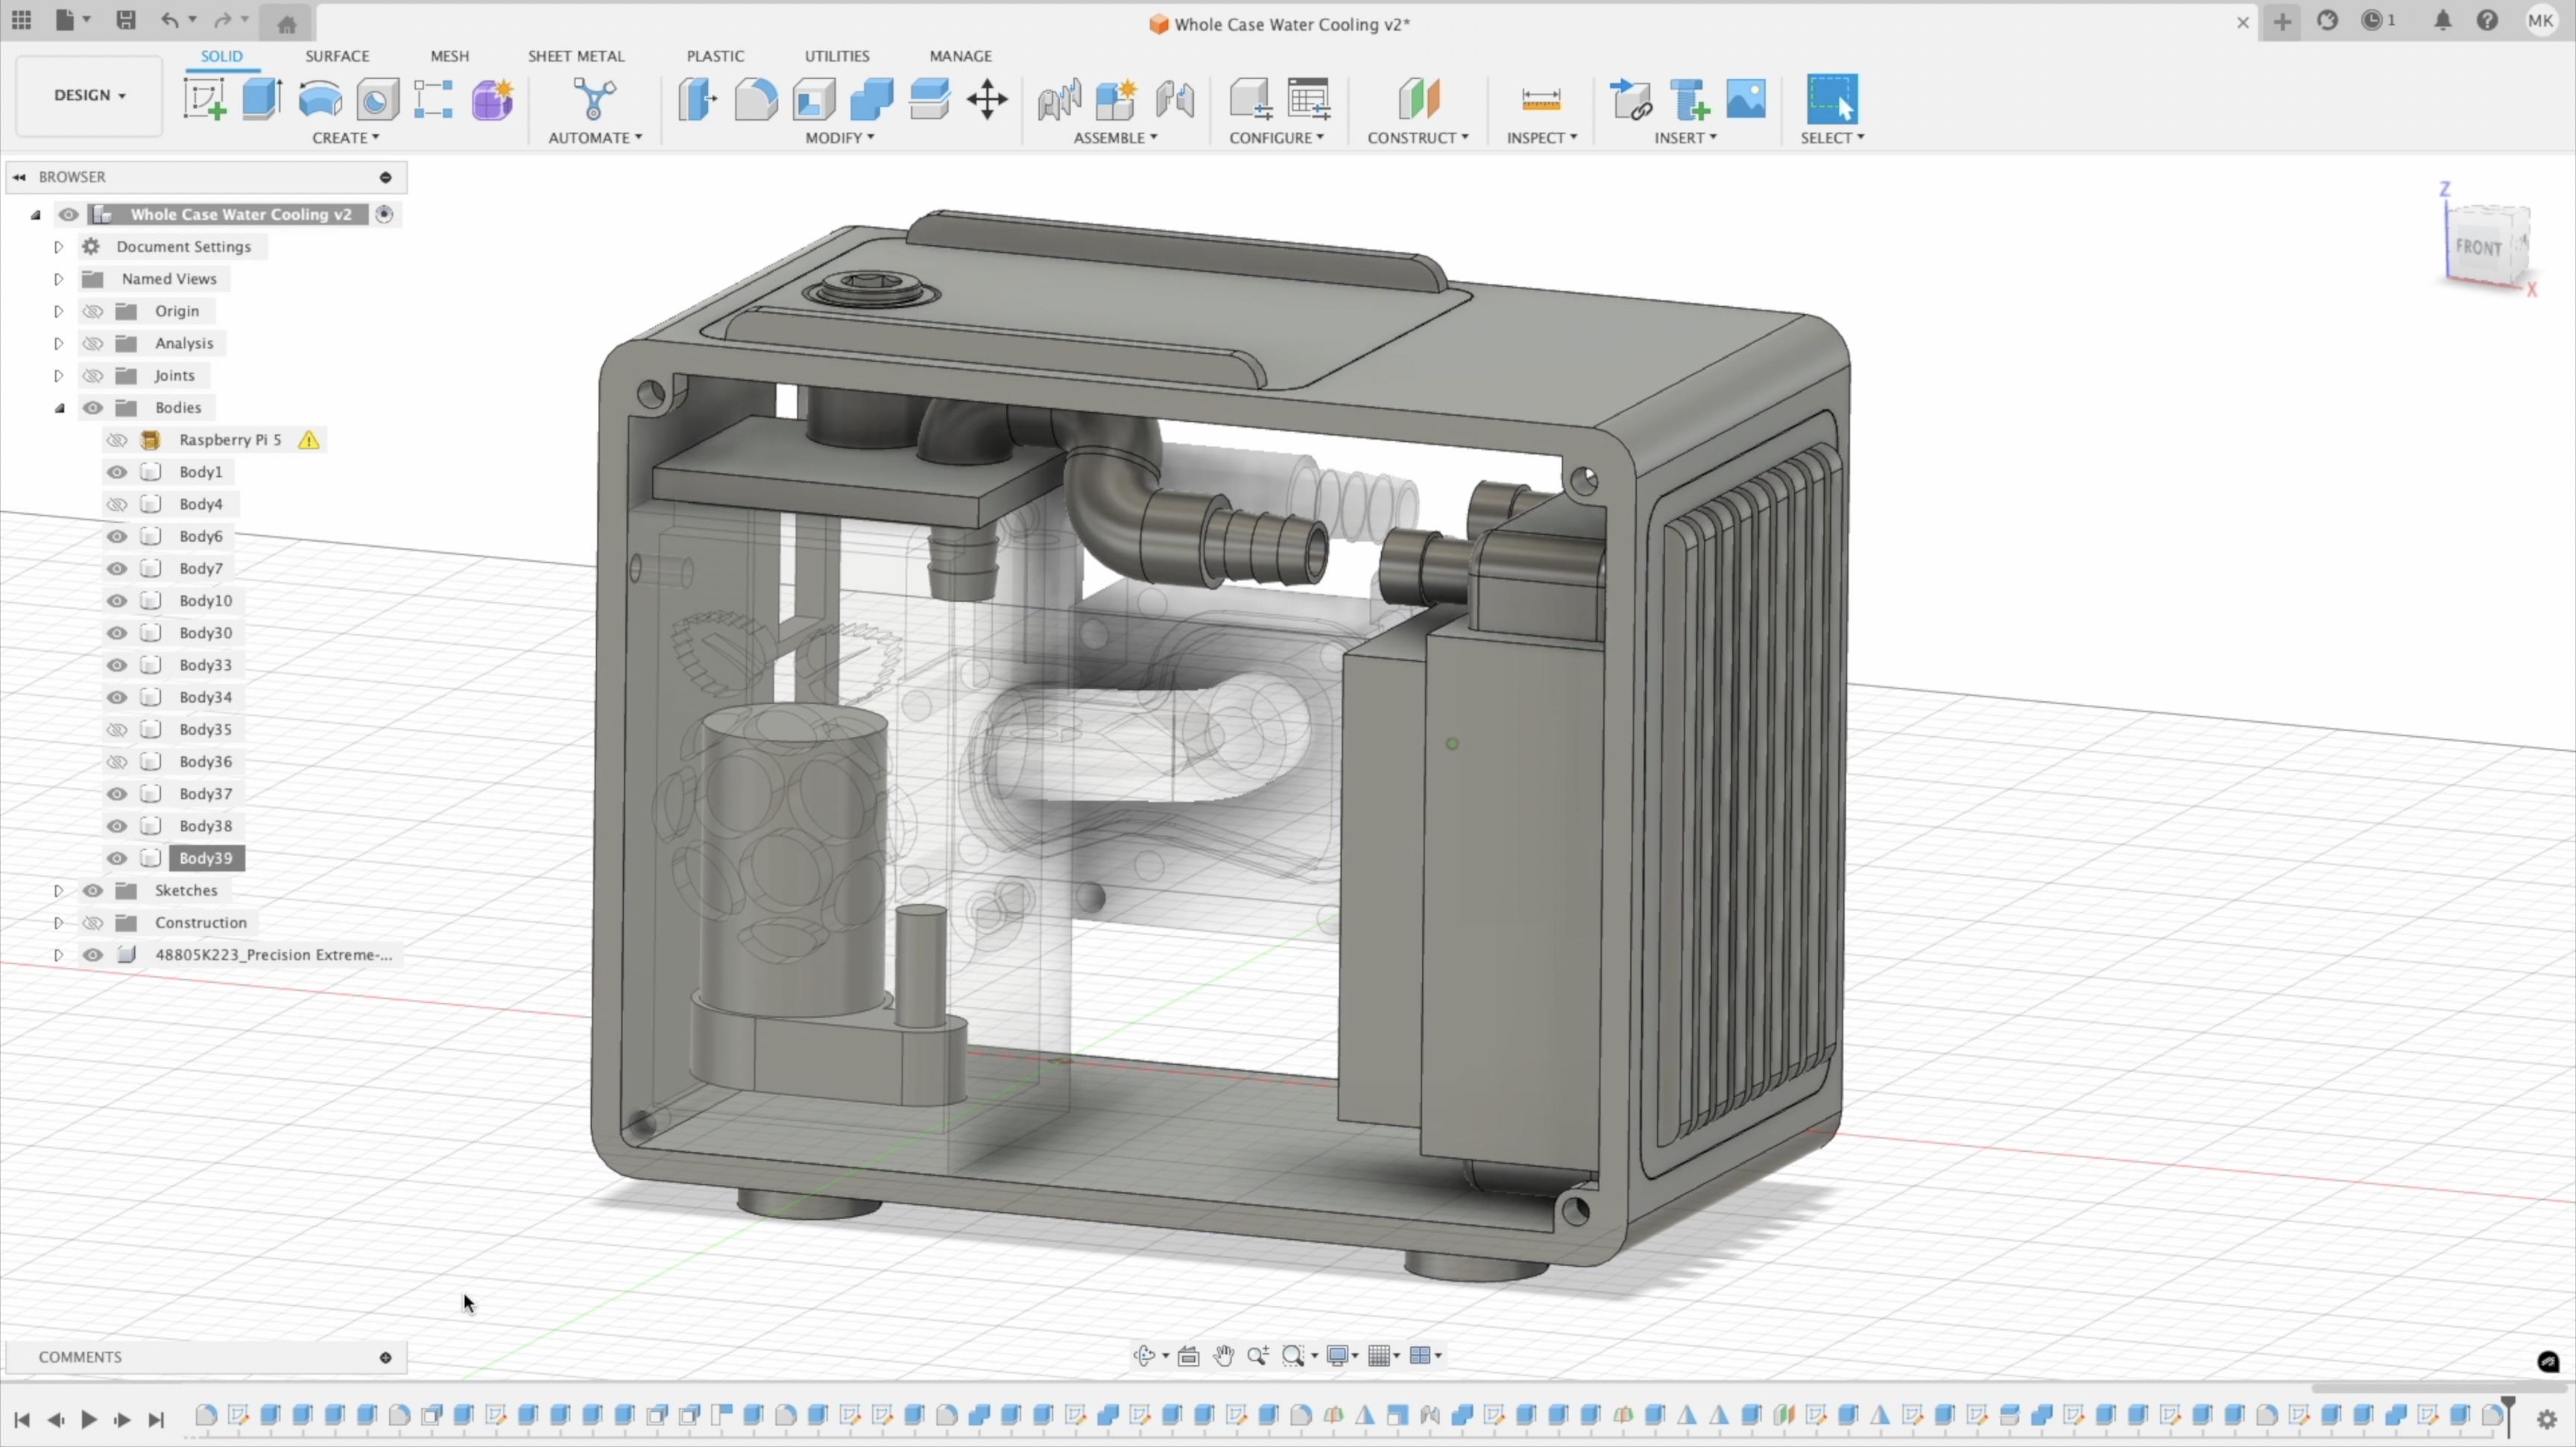Expand the Sketches folder in browser
Viewport: 2576px width, 1447px height.
pyautogui.click(x=57, y=890)
